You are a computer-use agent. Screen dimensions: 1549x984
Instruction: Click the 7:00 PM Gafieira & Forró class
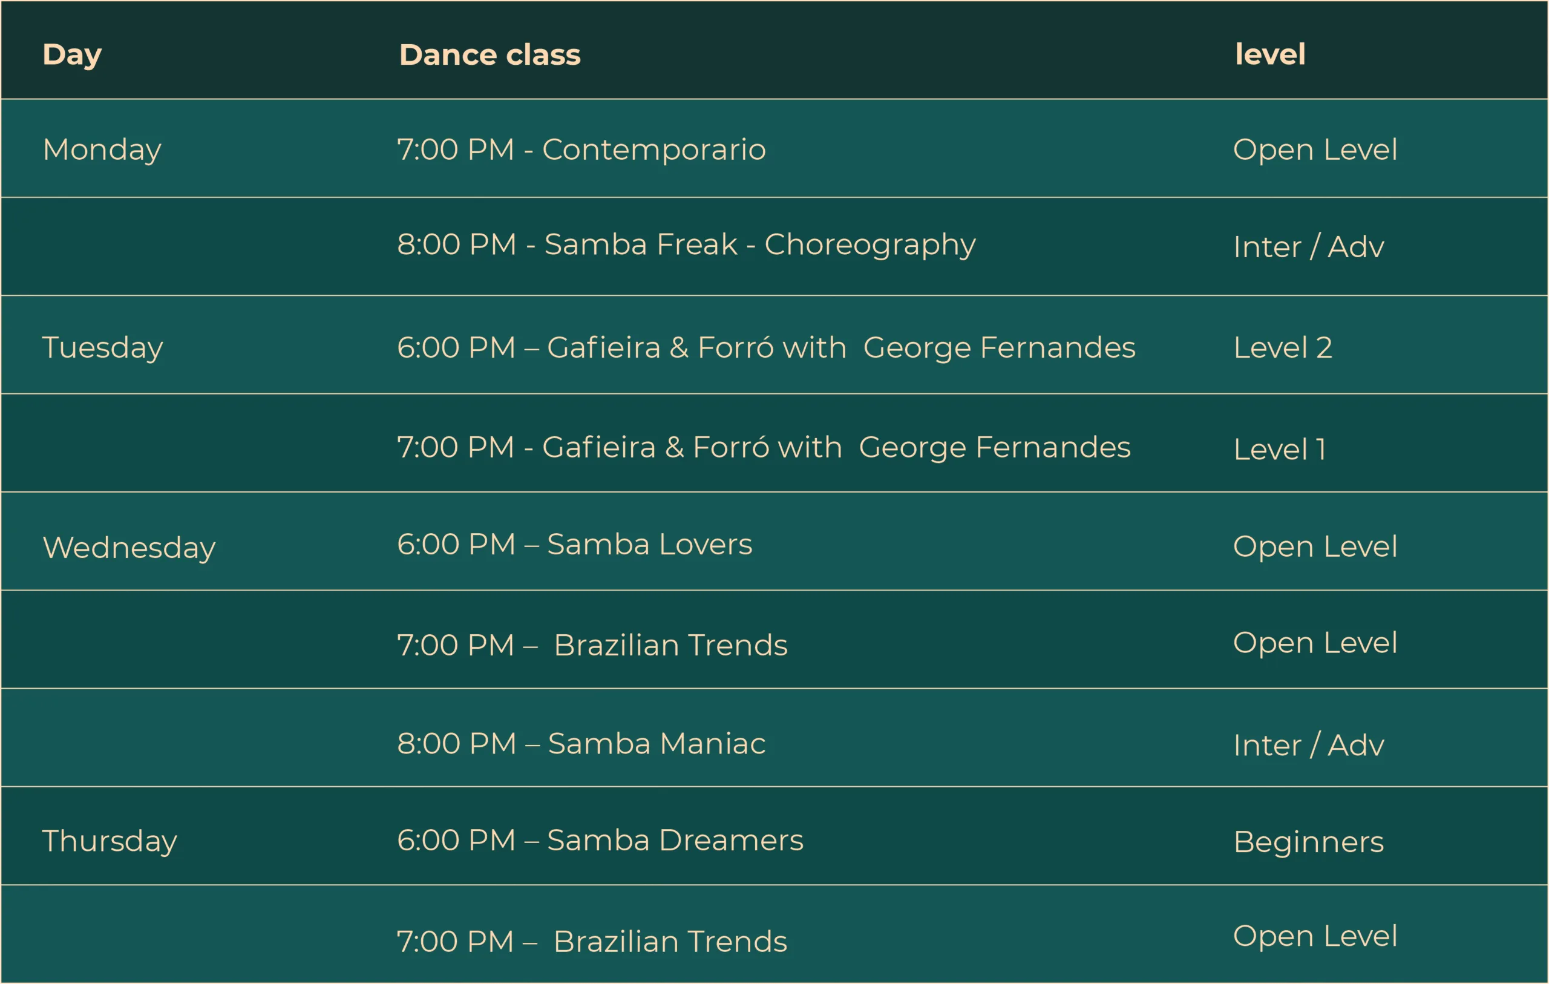pyautogui.click(x=763, y=447)
